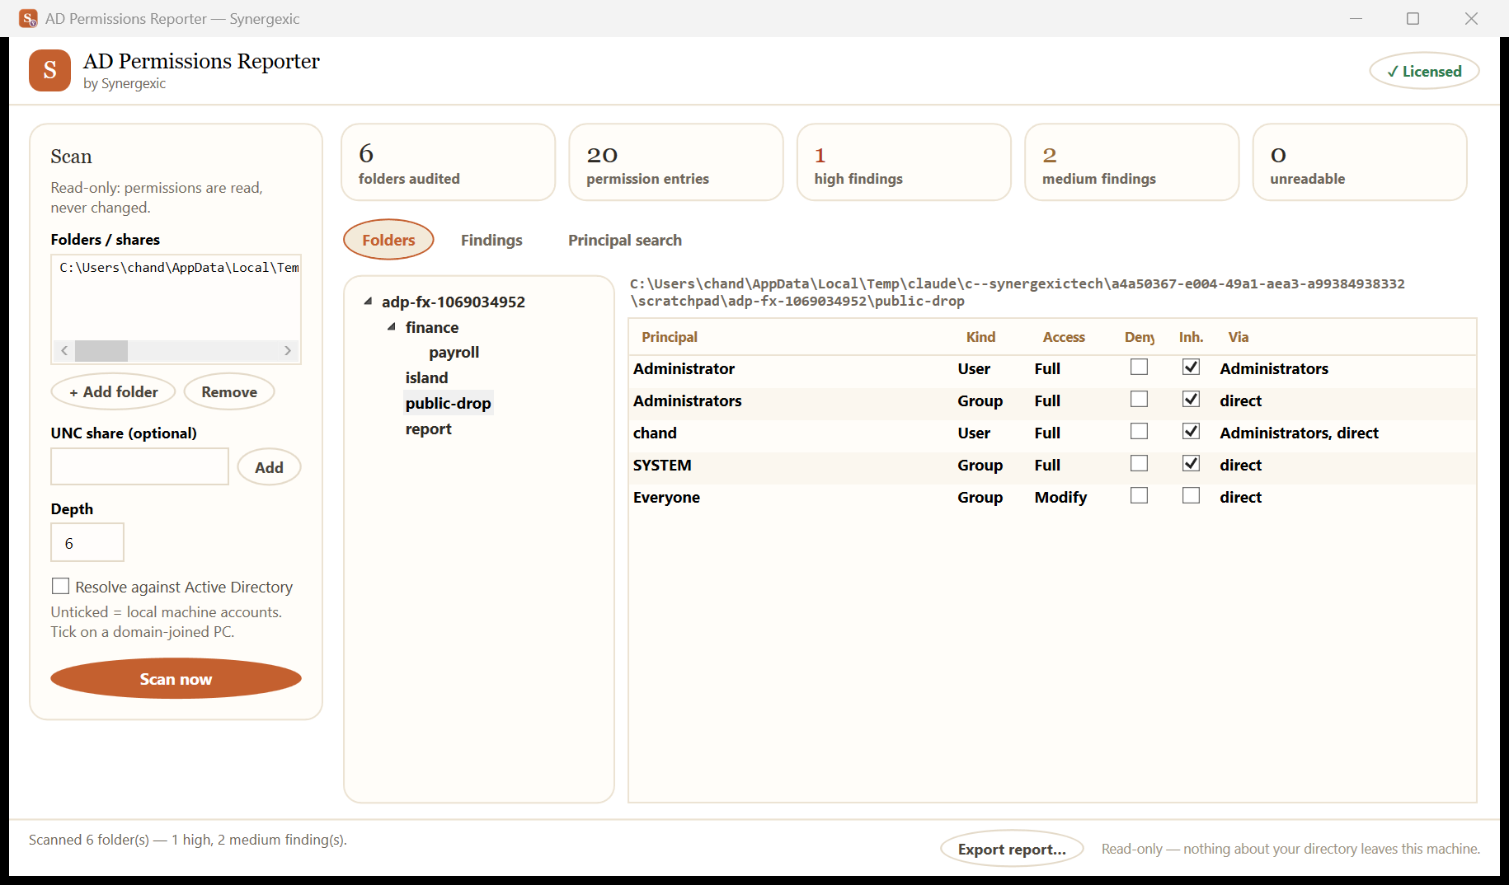Click the Remove button
This screenshot has width=1509, height=885.
[229, 392]
